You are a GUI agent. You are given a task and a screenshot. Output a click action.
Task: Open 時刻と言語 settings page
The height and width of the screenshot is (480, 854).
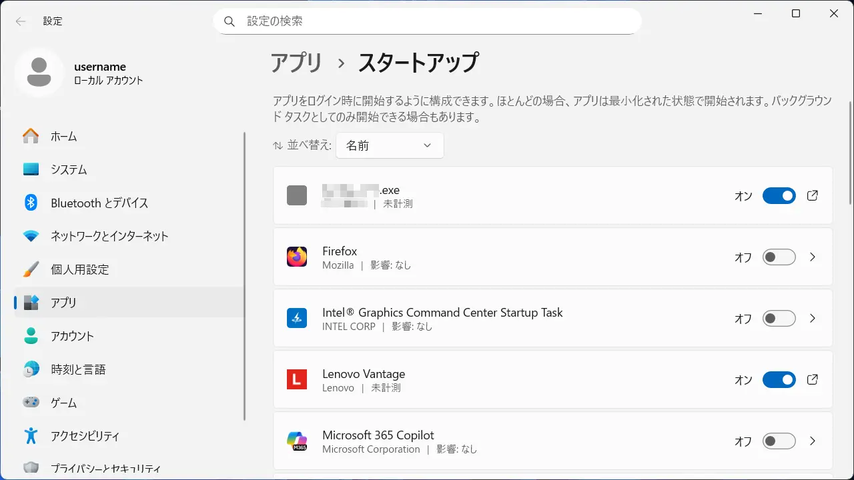(x=78, y=369)
